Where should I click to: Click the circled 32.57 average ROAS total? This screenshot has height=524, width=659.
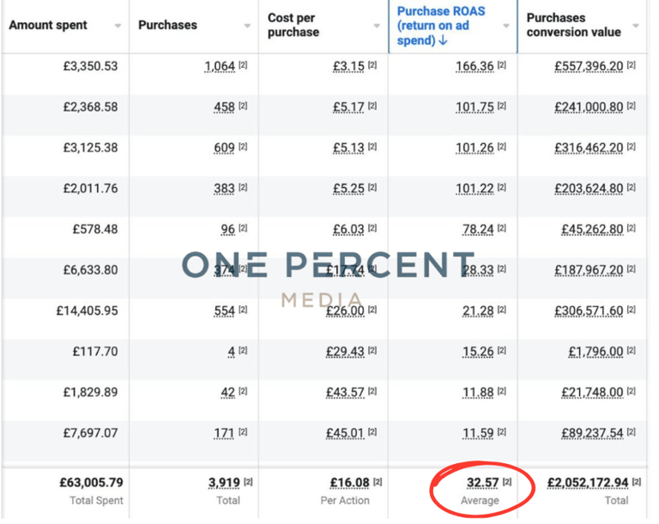point(482,483)
